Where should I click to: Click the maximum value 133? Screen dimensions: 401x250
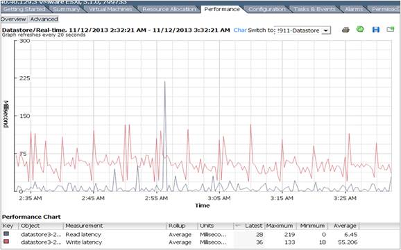[x=289, y=242]
